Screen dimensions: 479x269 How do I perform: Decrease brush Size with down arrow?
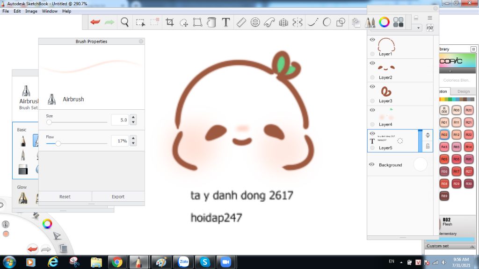(133, 122)
